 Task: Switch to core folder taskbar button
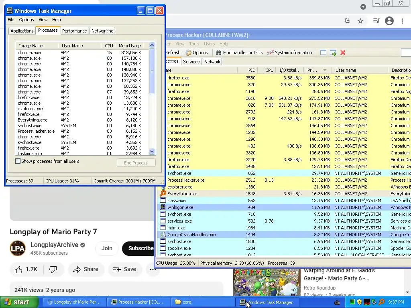point(203,302)
